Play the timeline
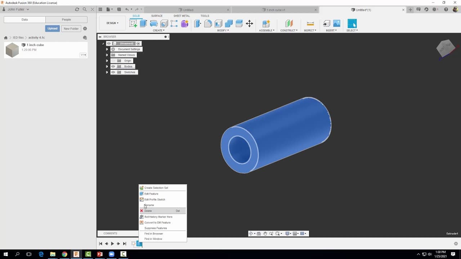Image resolution: width=461 pixels, height=259 pixels. pos(112,244)
